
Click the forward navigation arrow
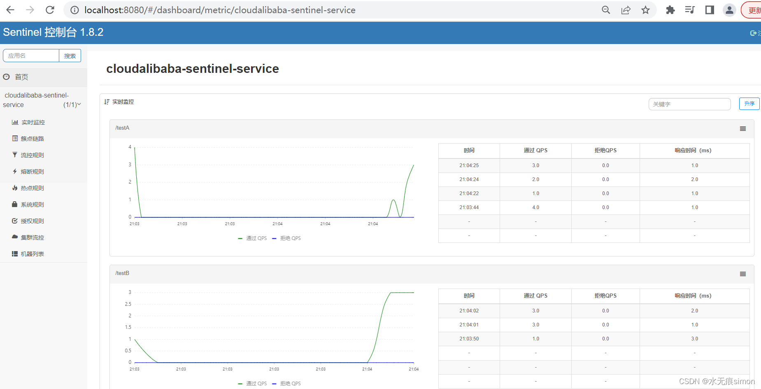30,10
